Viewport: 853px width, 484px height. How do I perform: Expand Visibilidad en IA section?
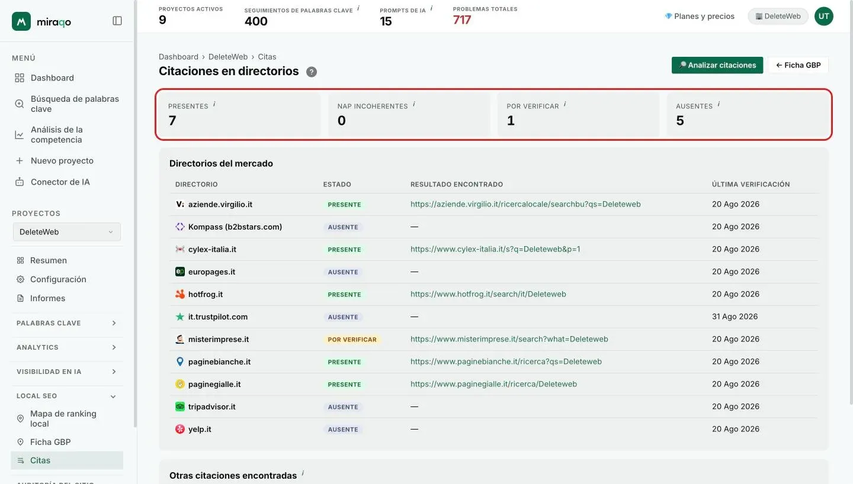click(x=67, y=372)
